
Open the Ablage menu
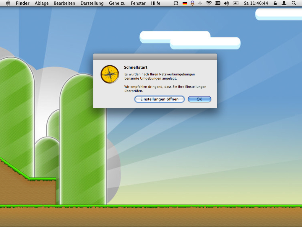42,3
